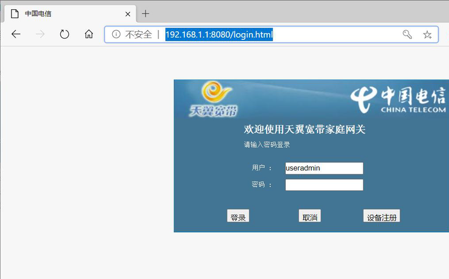Click the address bar URL 192.168.1.1:8080
Screen dimensions: 449x279
pyautogui.click(x=219, y=35)
